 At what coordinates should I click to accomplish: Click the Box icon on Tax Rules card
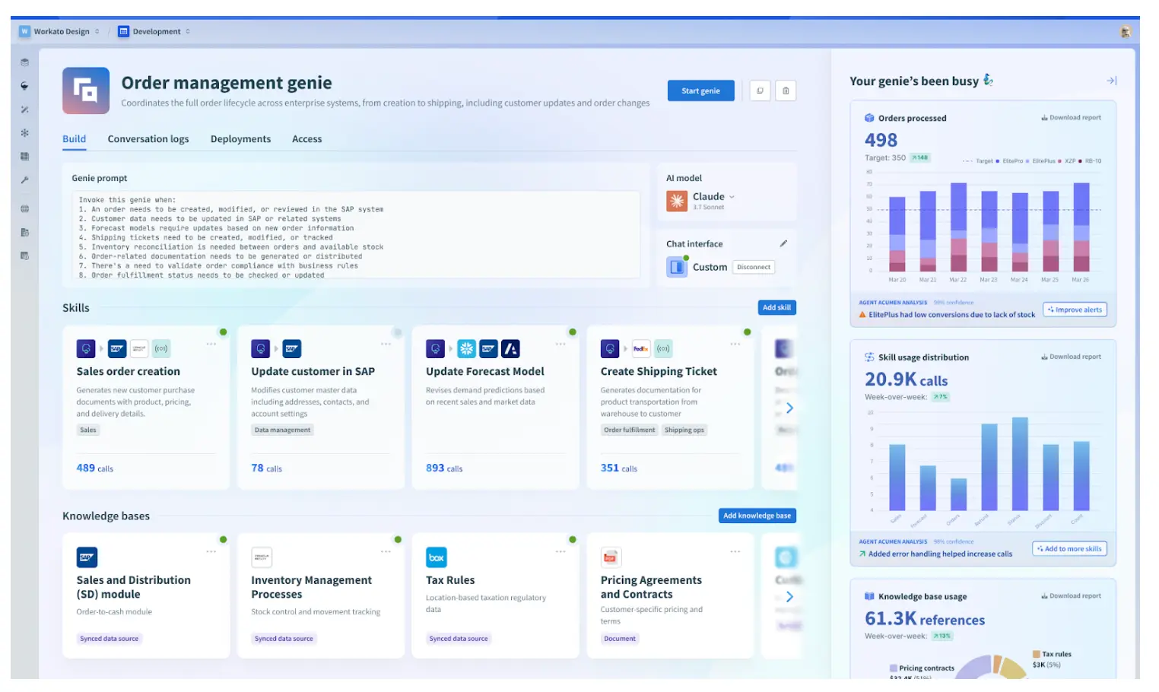pos(437,557)
